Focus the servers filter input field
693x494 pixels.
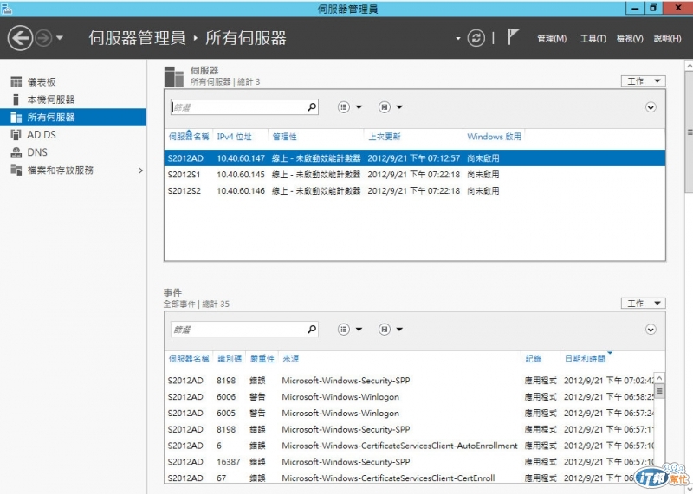coord(237,106)
